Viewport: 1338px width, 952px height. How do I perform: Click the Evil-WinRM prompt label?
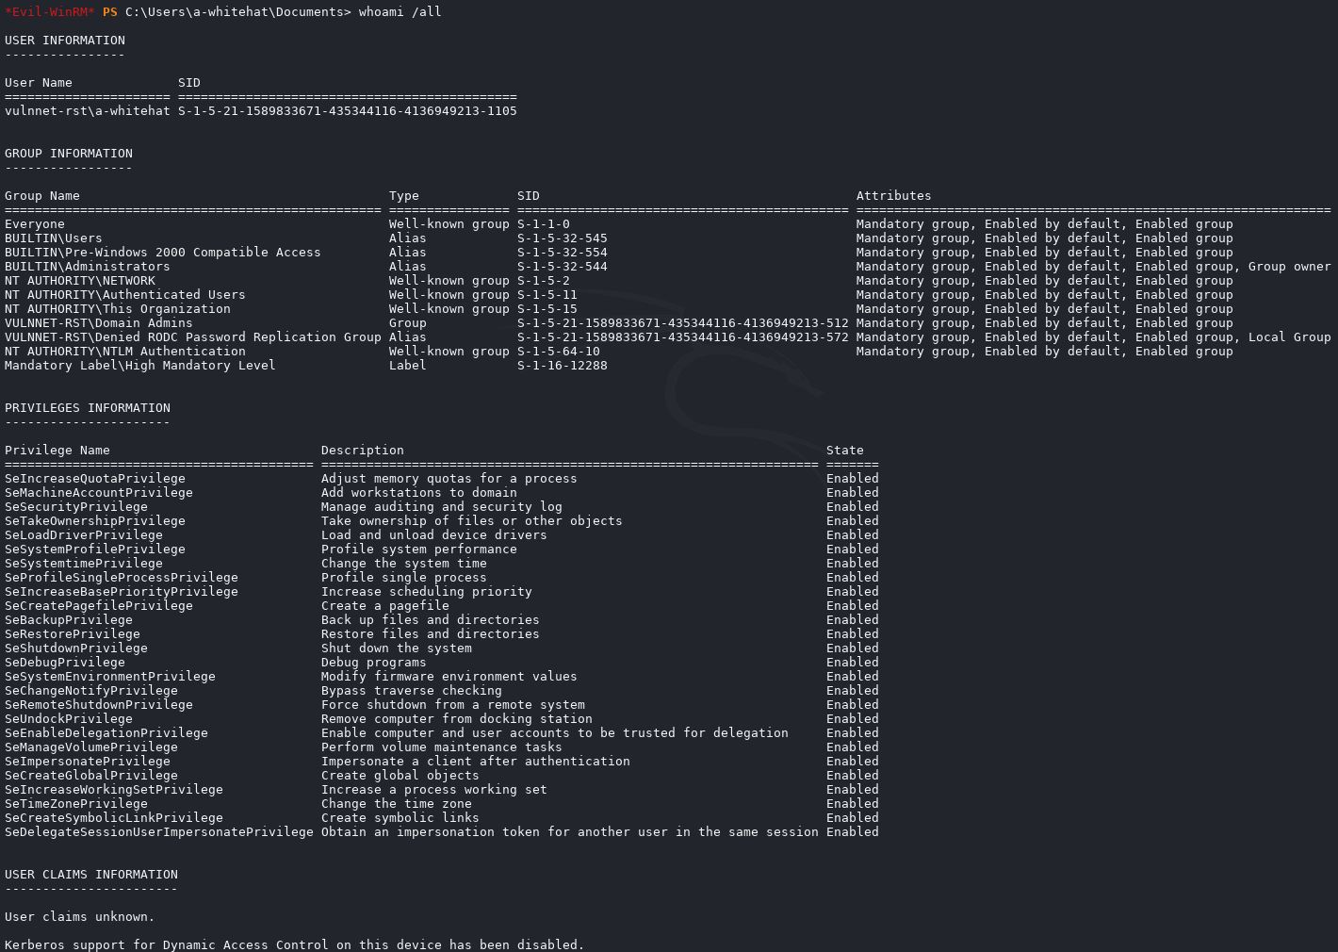[x=49, y=11]
